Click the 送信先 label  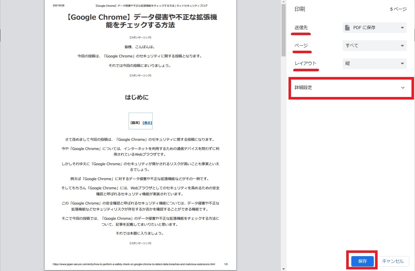click(x=301, y=28)
